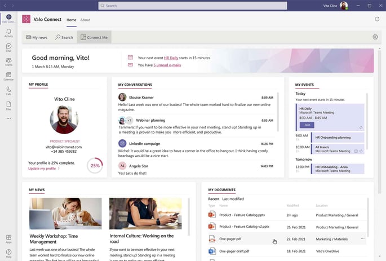Open 5 unread e-mails link
Image resolution: width=386 pixels, height=261 pixels.
167,65
